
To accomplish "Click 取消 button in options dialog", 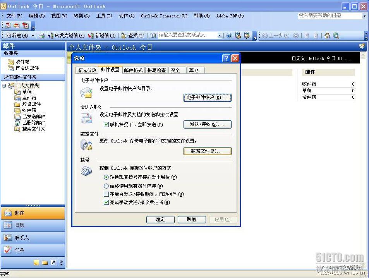I will pyautogui.click(x=192, y=220).
